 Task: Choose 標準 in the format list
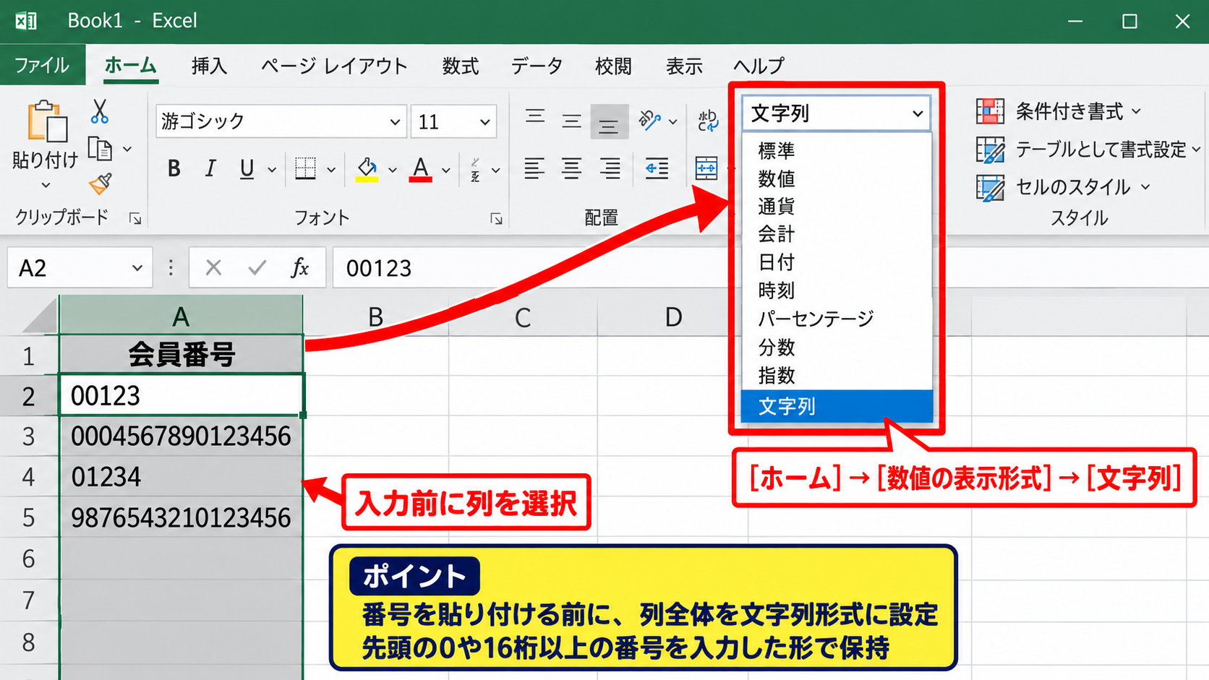point(837,150)
